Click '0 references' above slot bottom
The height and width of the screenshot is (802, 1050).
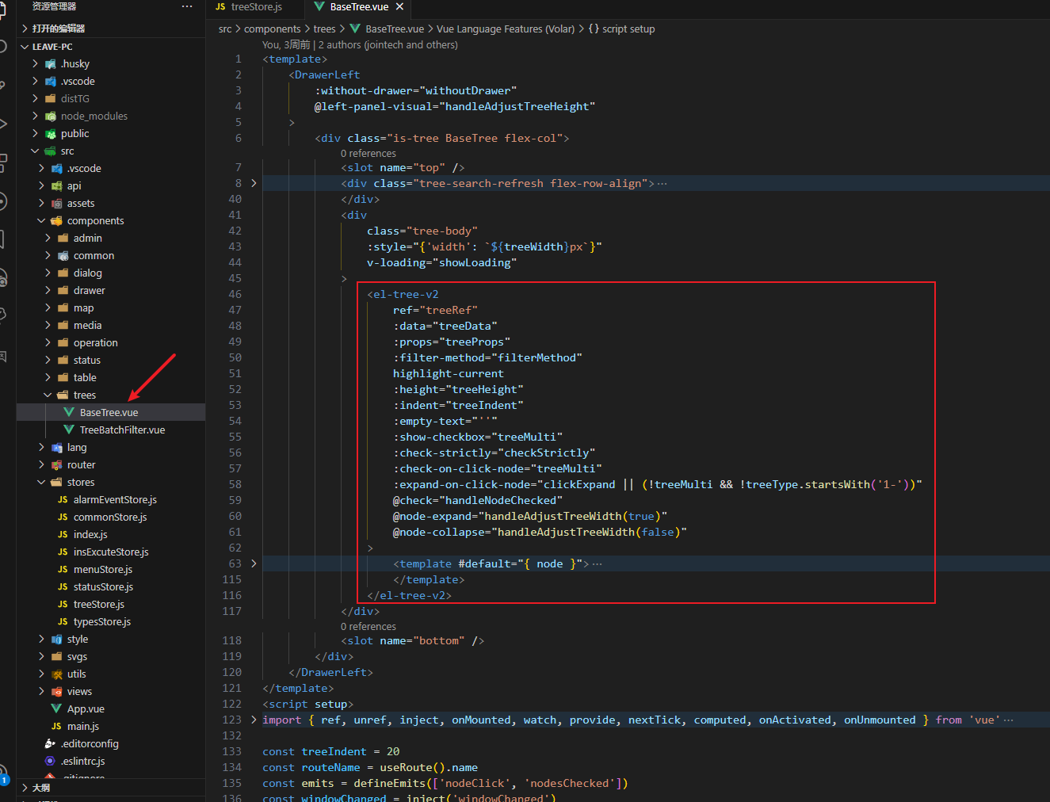pos(368,626)
